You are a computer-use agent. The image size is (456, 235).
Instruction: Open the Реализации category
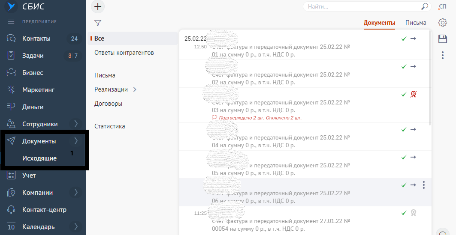coord(111,89)
